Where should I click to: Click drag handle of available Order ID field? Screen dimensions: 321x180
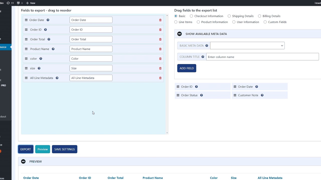click(x=178, y=87)
